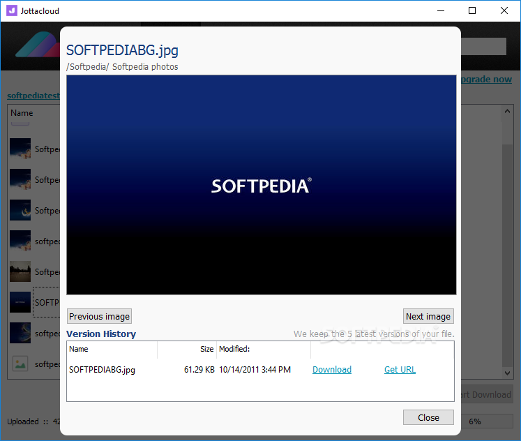Click the 6% upload progress bar

click(x=487, y=421)
